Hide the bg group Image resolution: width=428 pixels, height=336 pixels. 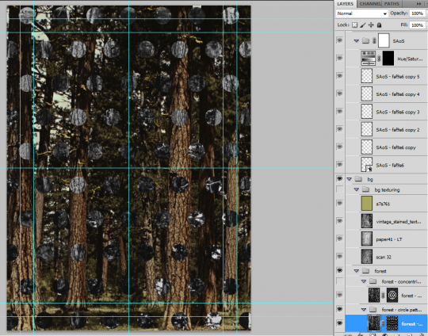(339, 179)
